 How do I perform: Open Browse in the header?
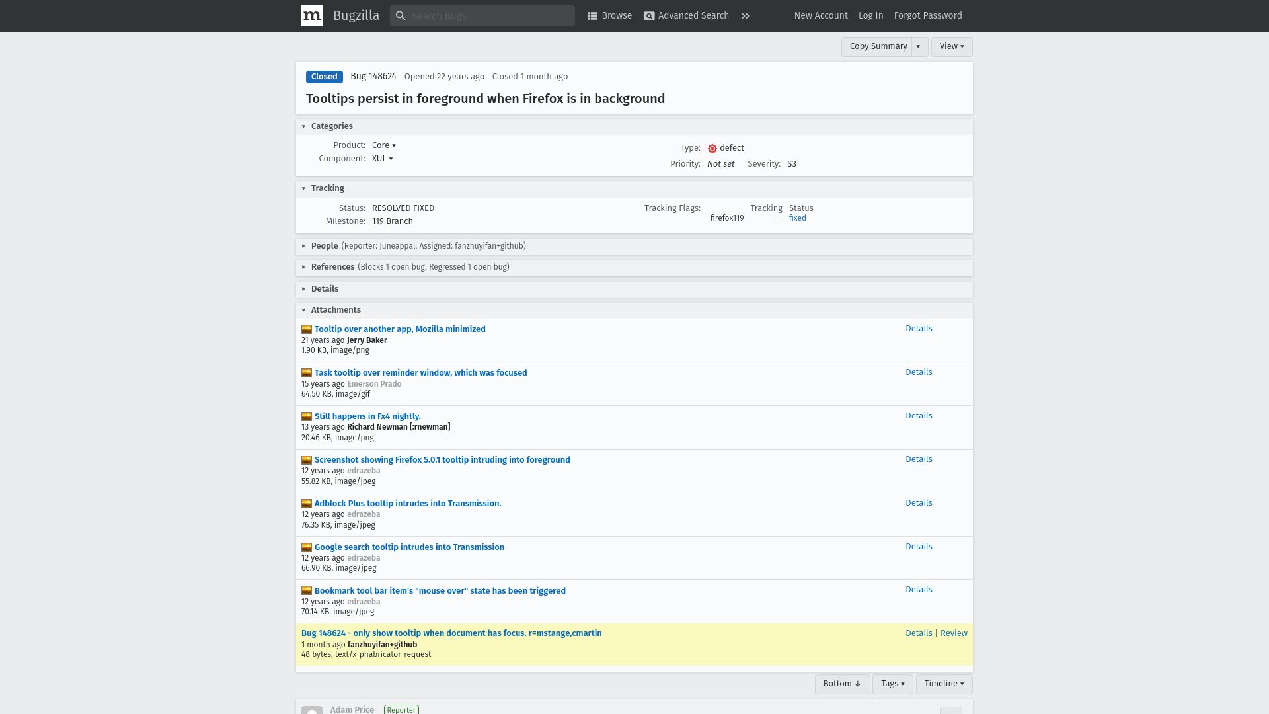(609, 16)
